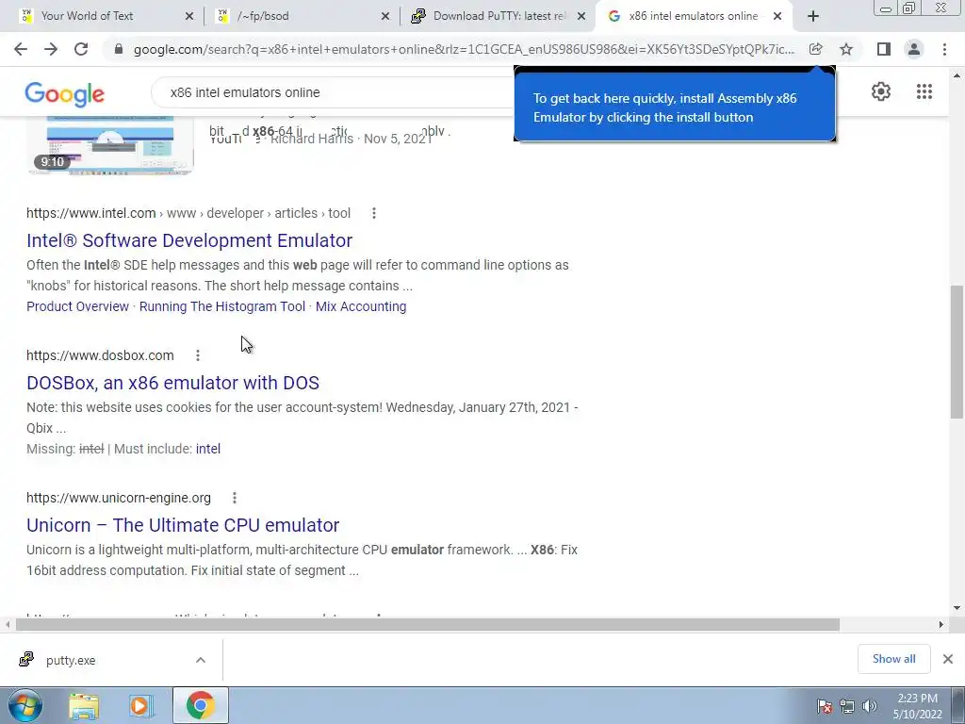The width and height of the screenshot is (965, 724).
Task: Click the vertical scrollbar down arrow
Action: tap(957, 608)
